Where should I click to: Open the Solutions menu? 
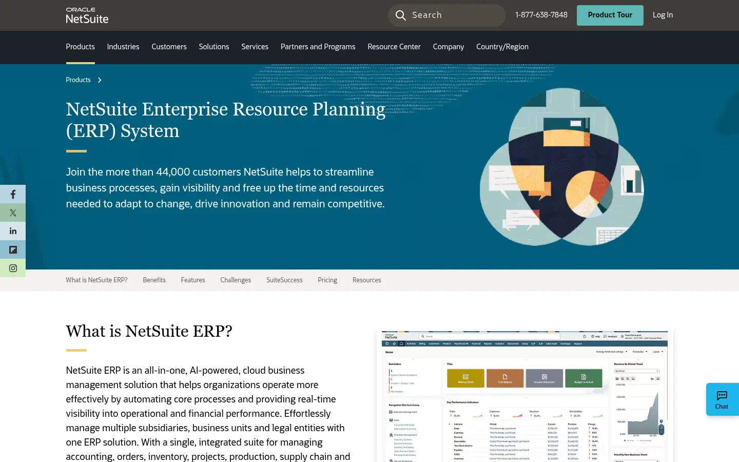tap(214, 47)
